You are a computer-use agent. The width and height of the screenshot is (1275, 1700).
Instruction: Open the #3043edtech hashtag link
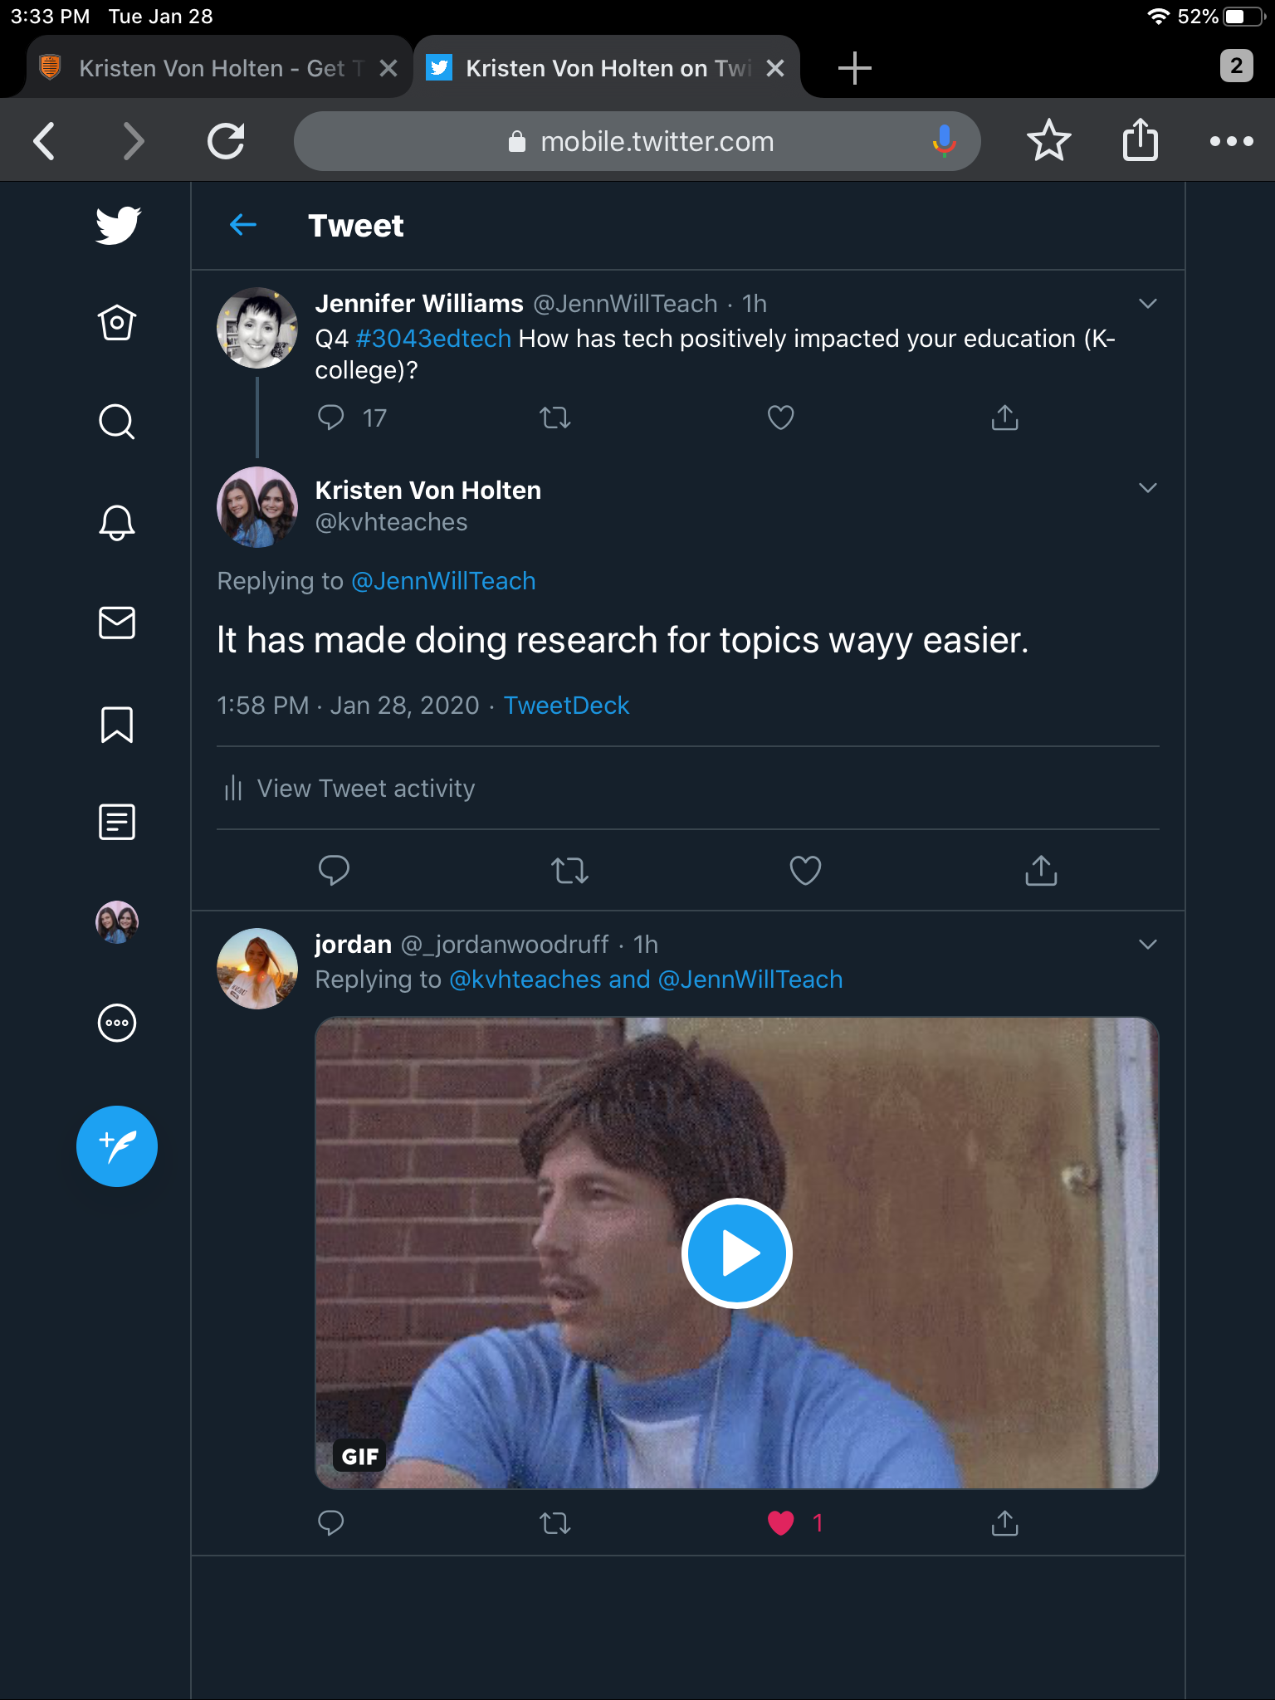(433, 339)
